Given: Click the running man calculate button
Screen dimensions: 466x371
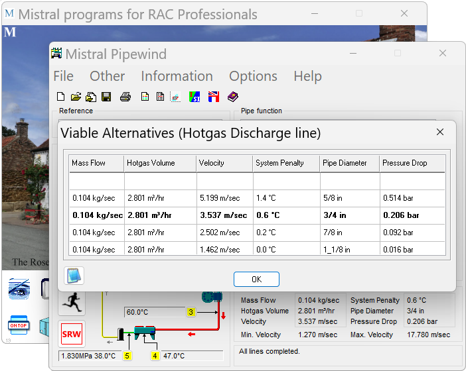Looking at the screenshot, I should click(72, 303).
